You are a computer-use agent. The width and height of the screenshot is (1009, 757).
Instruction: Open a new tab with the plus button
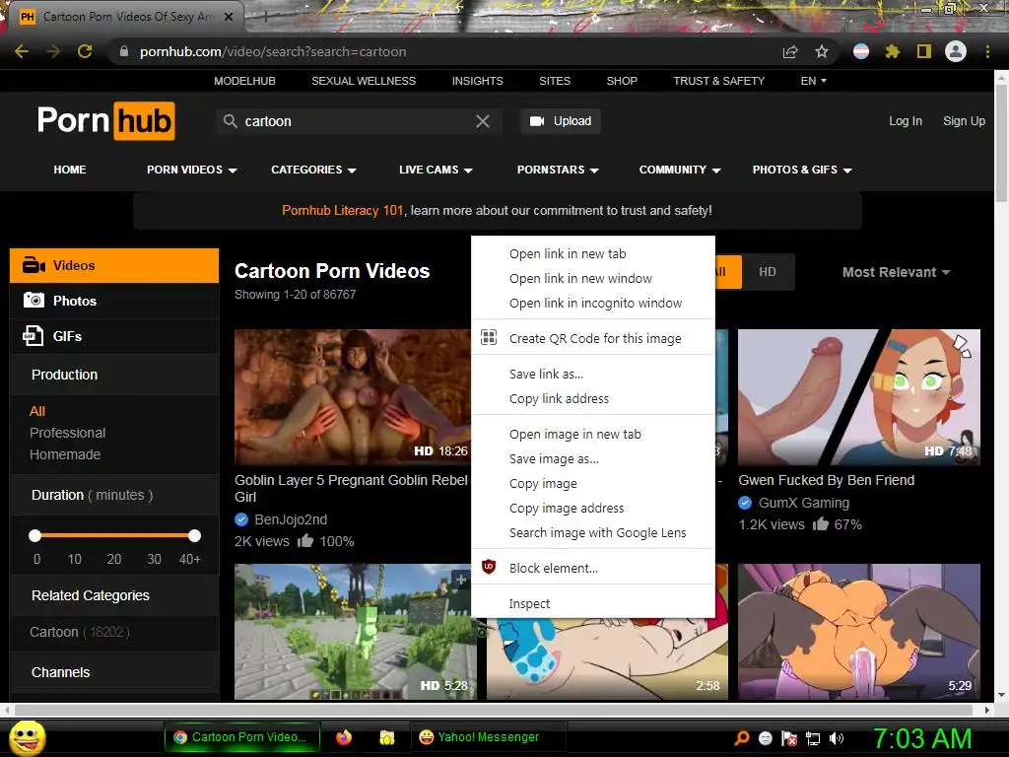coord(264,17)
